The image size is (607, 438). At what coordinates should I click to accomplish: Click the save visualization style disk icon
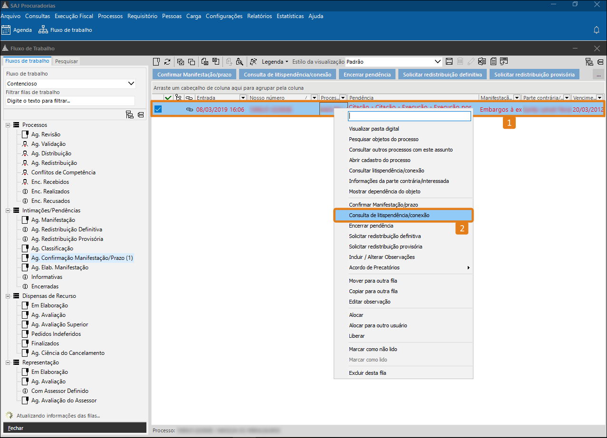click(449, 62)
